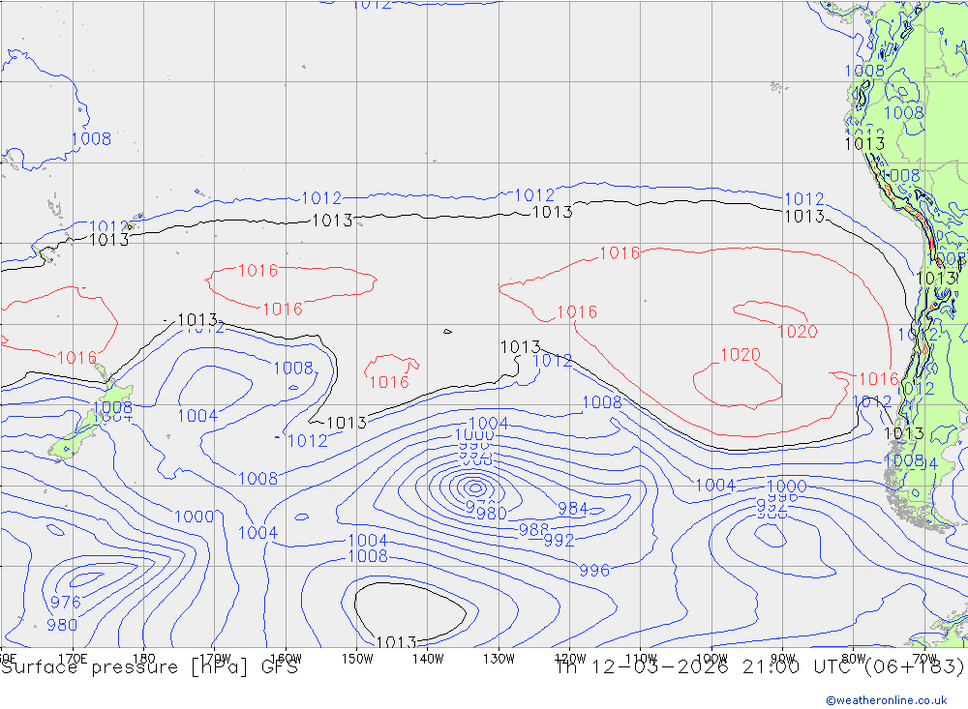
Task: Click the 21:00 UTC forecast date text
Action: [759, 667]
